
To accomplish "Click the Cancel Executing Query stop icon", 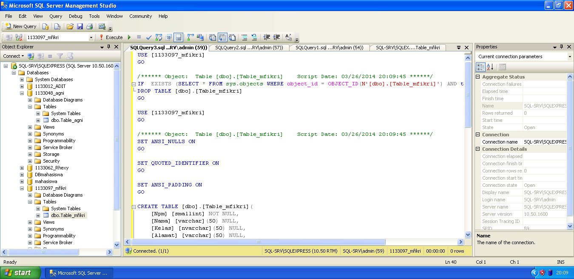I will (x=139, y=37).
